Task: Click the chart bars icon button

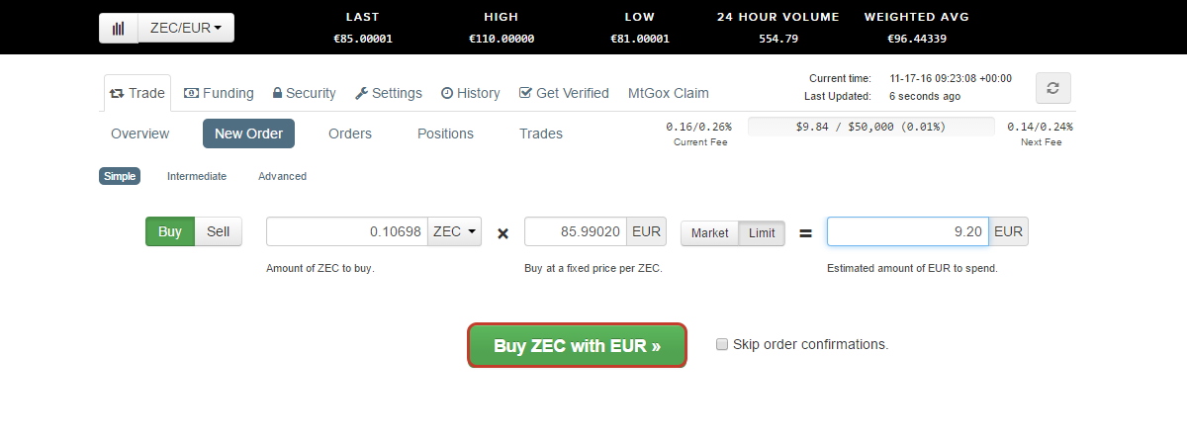Action: (119, 28)
